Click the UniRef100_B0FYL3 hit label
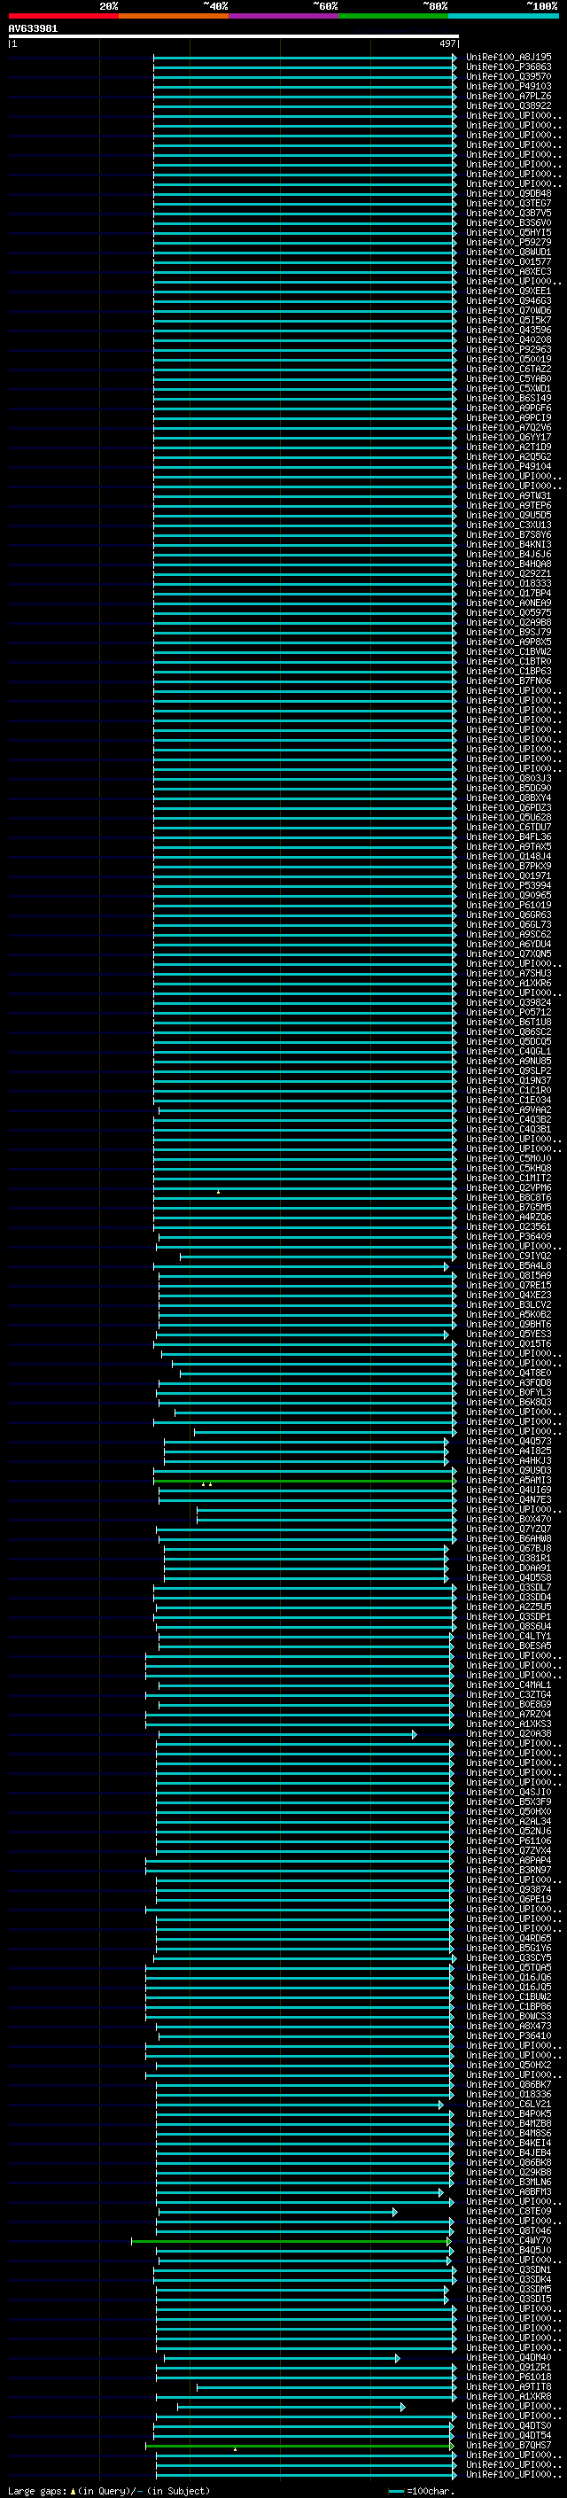This screenshot has width=567, height=2498. 508,1392
